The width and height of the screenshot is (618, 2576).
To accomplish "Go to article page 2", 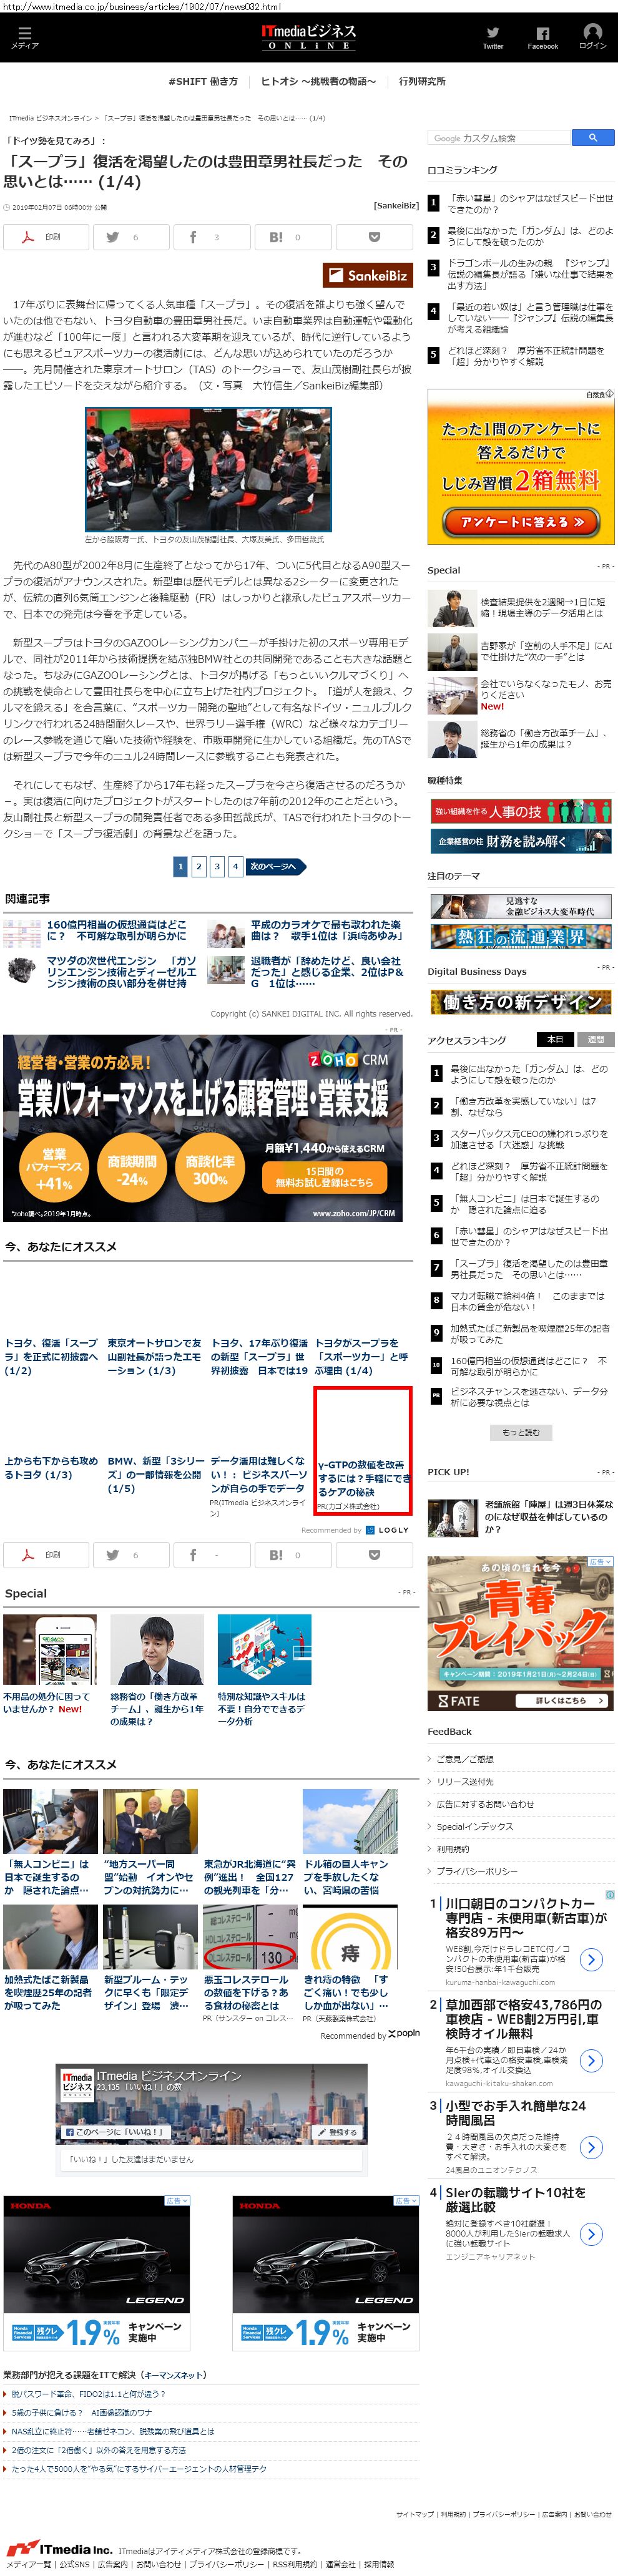I will [x=199, y=867].
